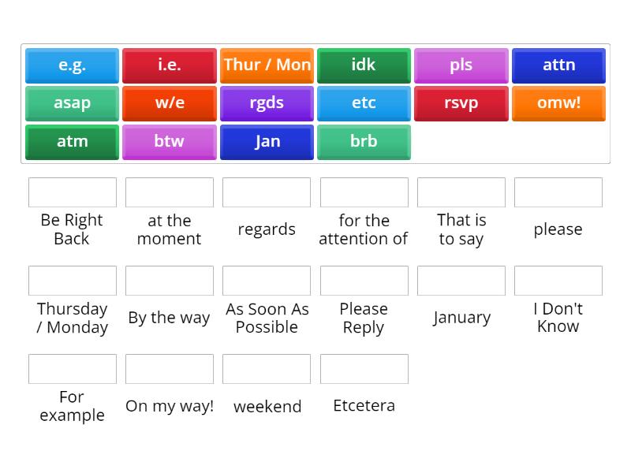Click the pink "pls" tile
The height and width of the screenshot is (473, 631).
pyautogui.click(x=461, y=65)
